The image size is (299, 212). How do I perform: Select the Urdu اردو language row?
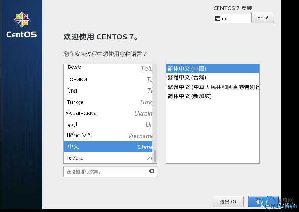[x=108, y=124]
